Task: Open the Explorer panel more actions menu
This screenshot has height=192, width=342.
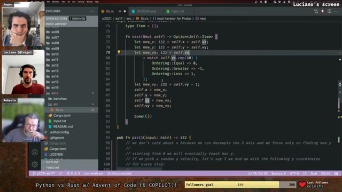Action: [x=92, y=11]
